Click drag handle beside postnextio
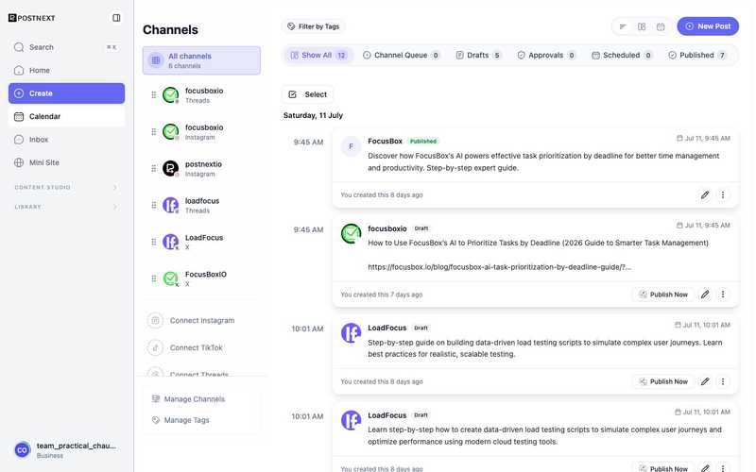 (154, 169)
